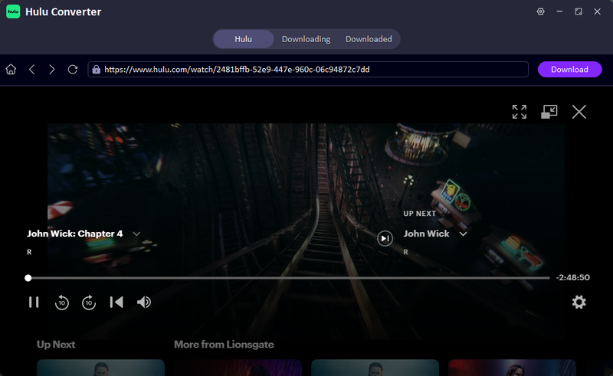Click the John Wick: Chapter 4 title
Image resolution: width=613 pixels, height=376 pixels.
click(x=74, y=234)
